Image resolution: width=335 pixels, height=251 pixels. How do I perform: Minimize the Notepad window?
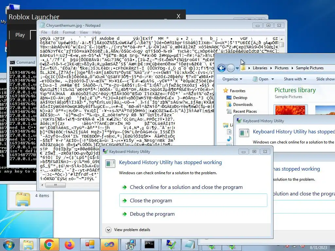point(258,25)
